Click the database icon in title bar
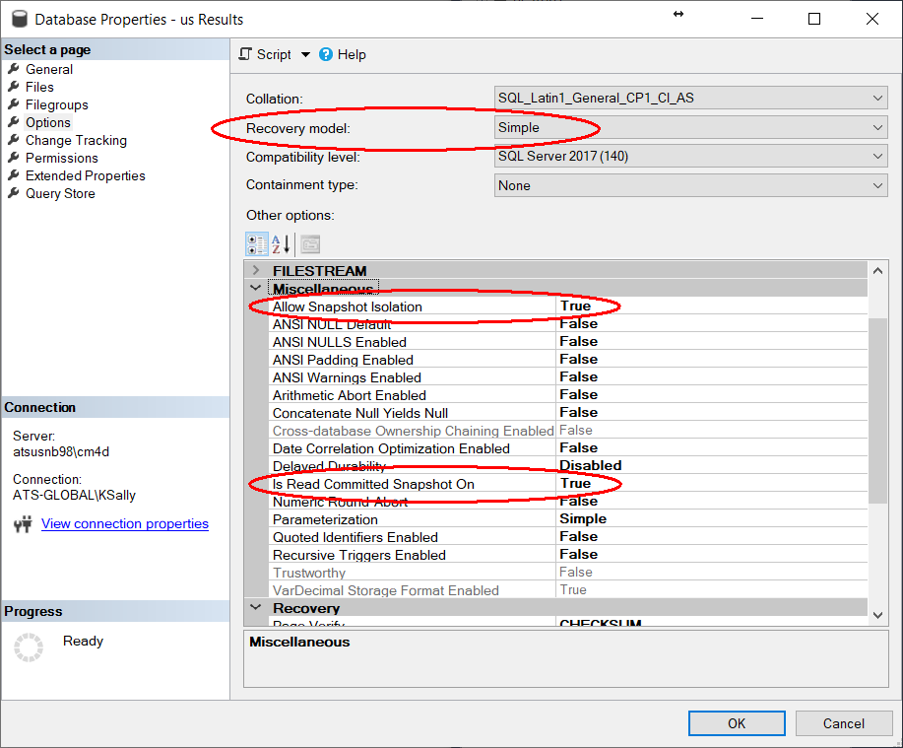Image resolution: width=903 pixels, height=748 pixels. point(18,19)
